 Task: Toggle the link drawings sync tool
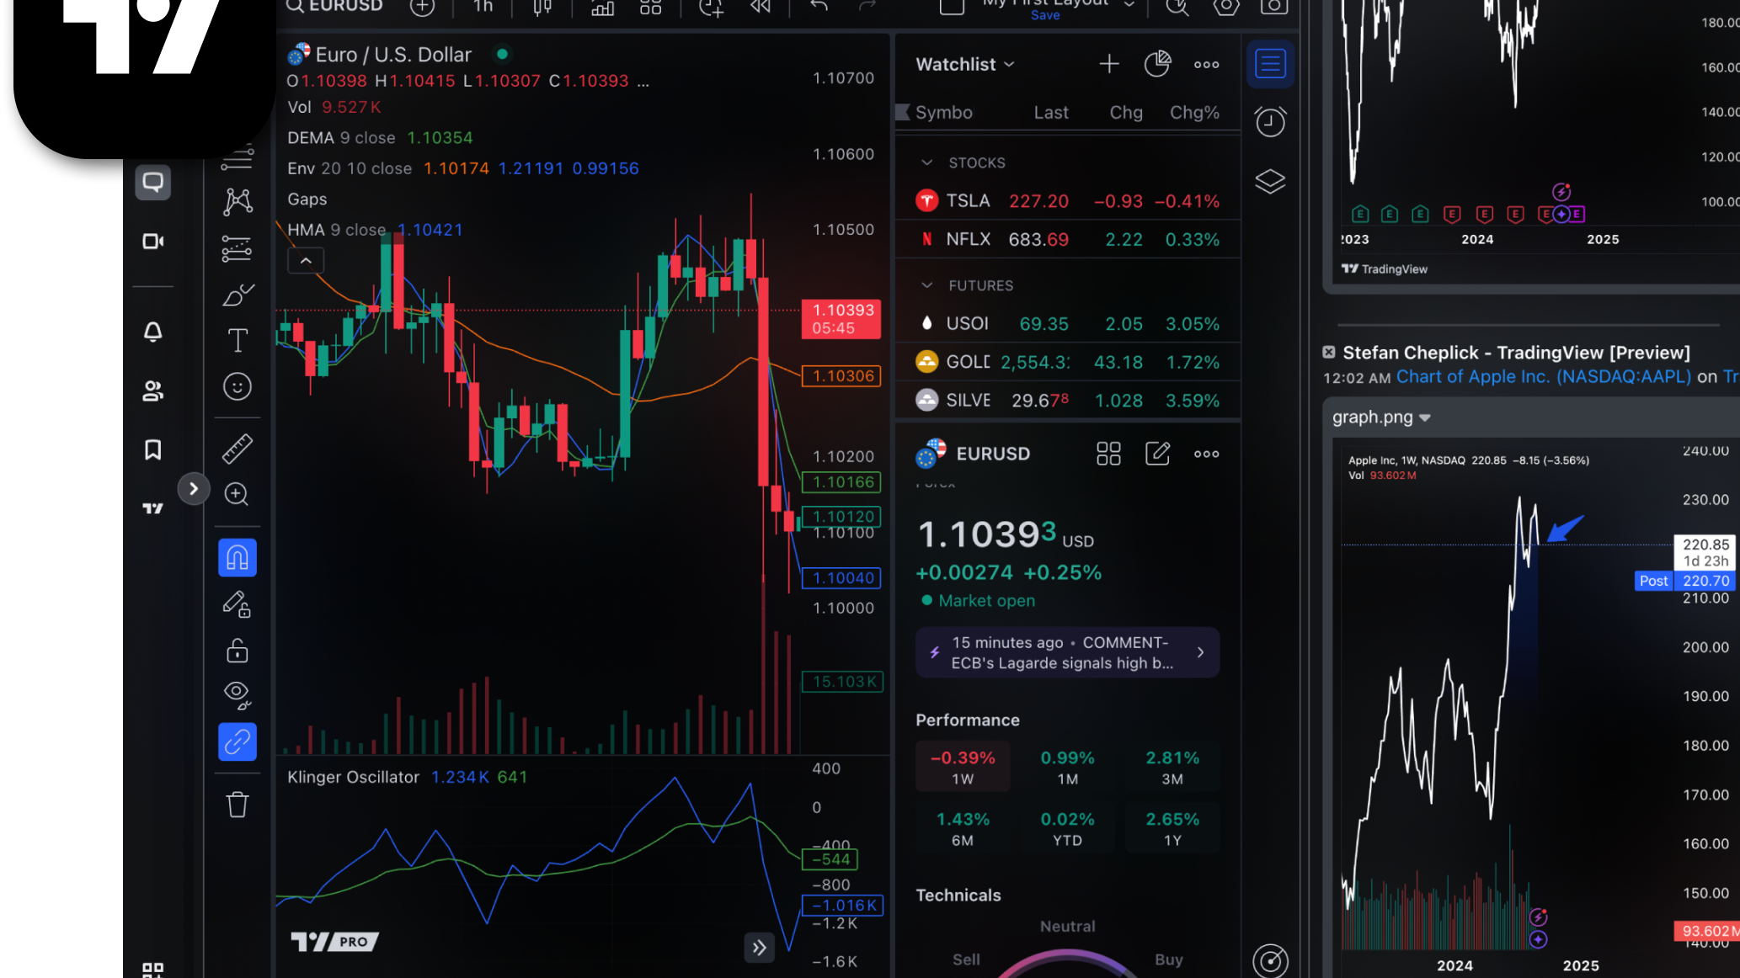(x=238, y=741)
